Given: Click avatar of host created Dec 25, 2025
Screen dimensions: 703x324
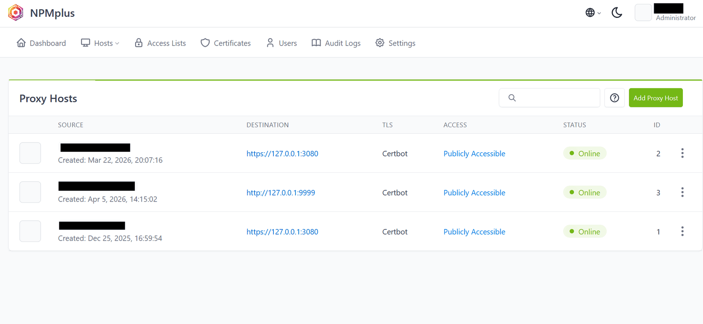Looking at the screenshot, I should (30, 231).
